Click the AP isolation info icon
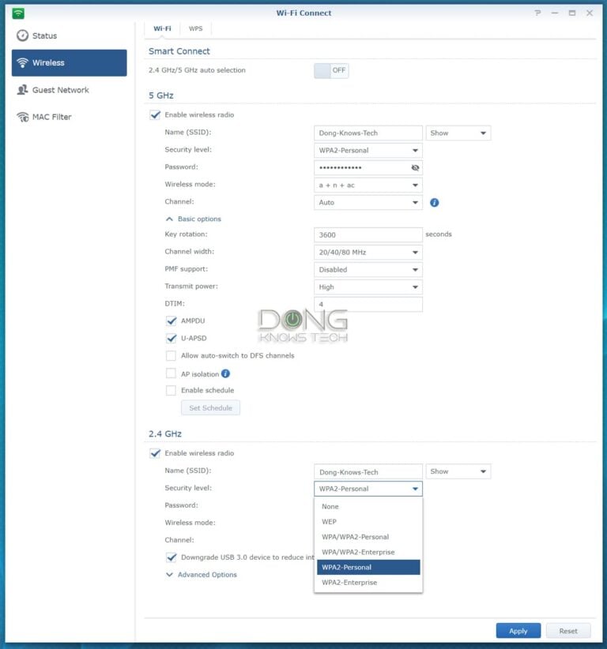 click(x=226, y=373)
